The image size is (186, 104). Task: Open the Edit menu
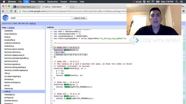point(26,2)
